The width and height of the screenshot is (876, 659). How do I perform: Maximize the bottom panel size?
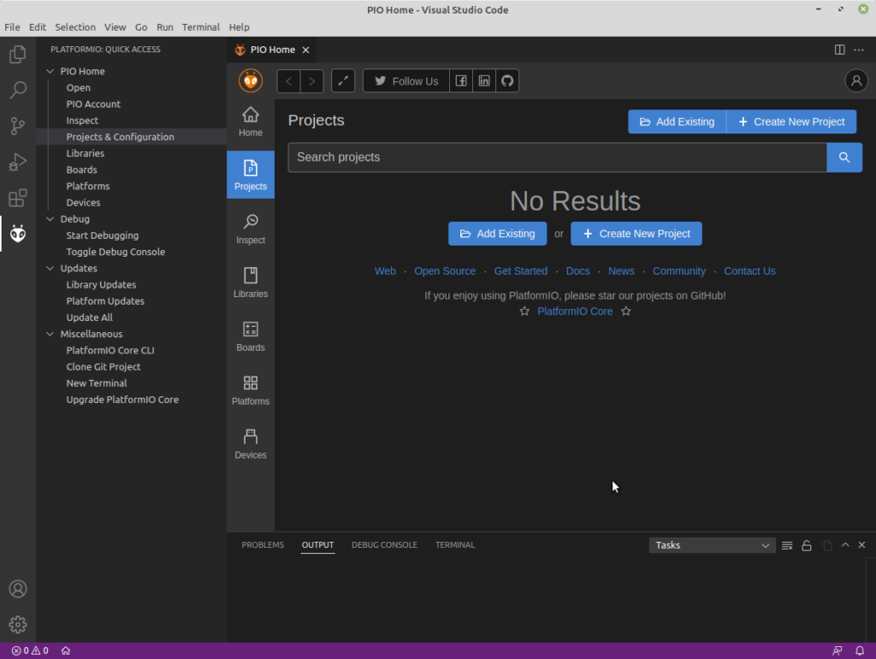845,545
